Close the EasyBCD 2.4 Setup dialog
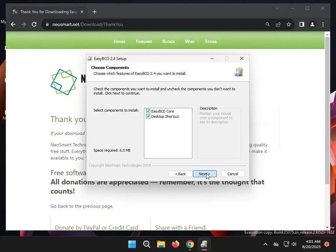This screenshot has height=252, width=336. click(x=242, y=58)
